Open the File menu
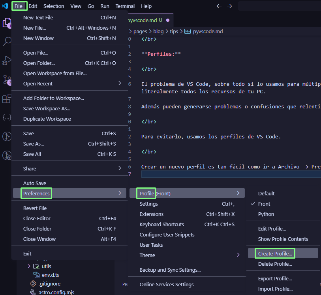This screenshot has width=321, height=295. click(19, 6)
